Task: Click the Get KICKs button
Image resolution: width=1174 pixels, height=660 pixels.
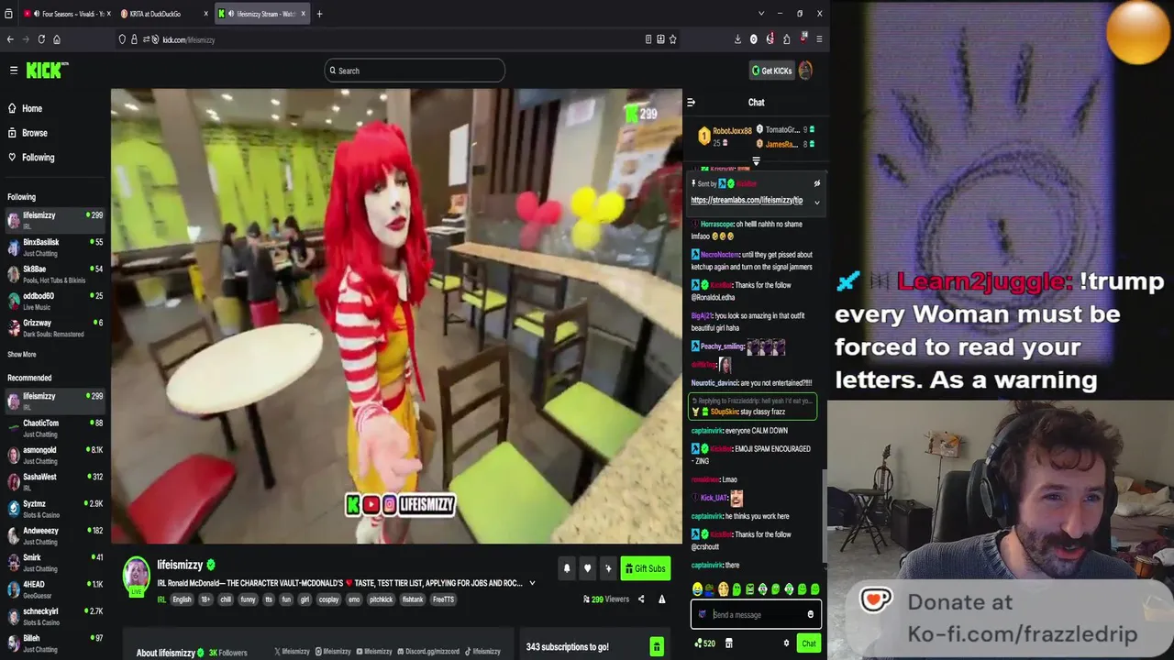Action: pyautogui.click(x=771, y=71)
